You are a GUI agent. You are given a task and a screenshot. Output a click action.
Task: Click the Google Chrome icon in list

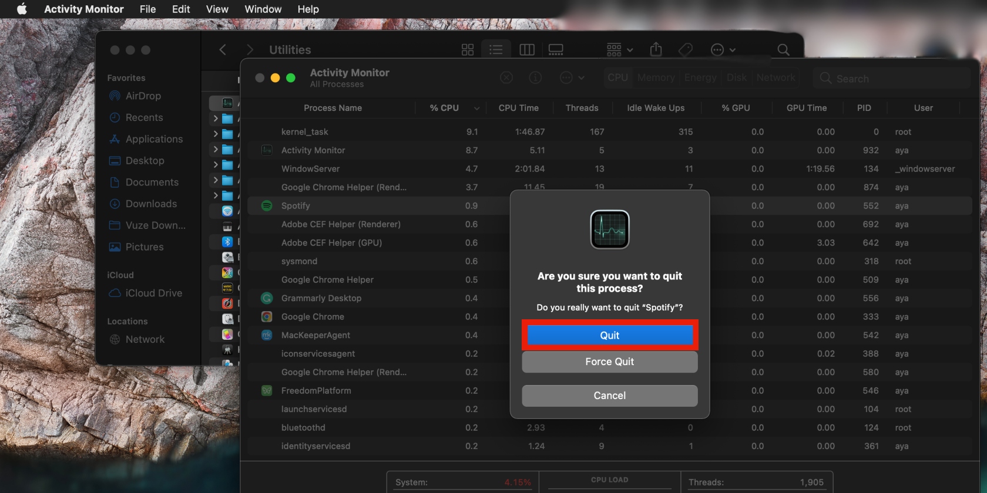(x=267, y=317)
